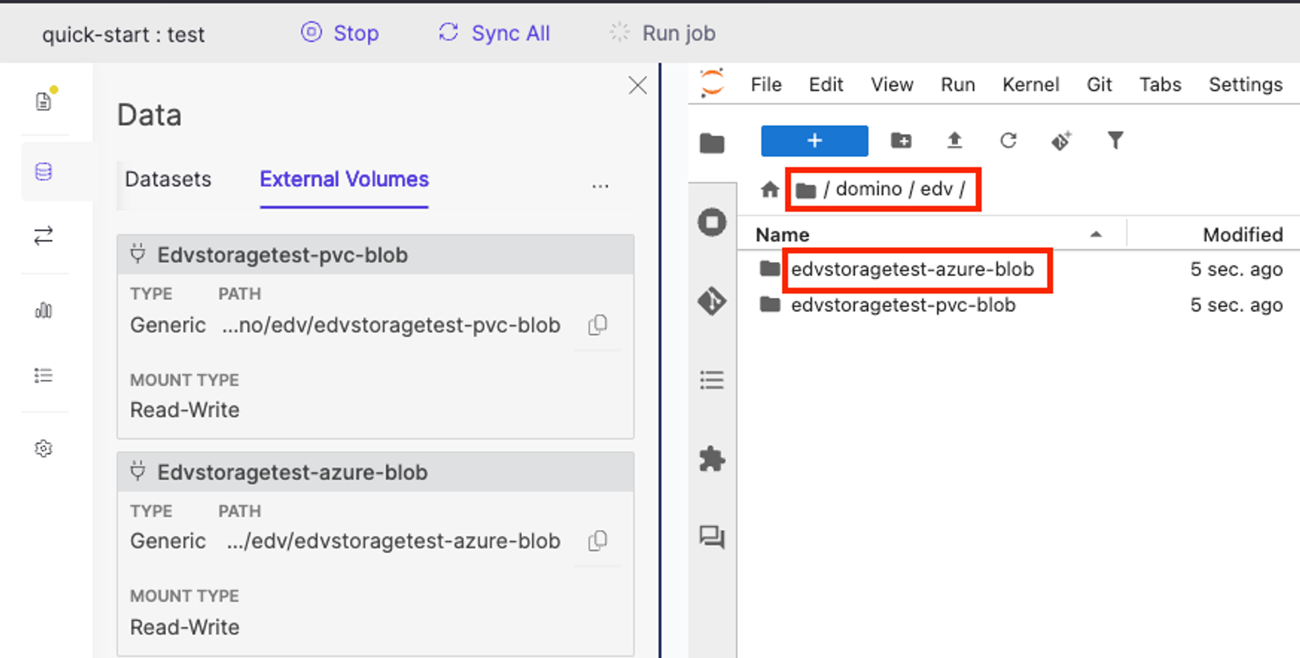Open the settings gear icon in sidebar

pyautogui.click(x=44, y=448)
